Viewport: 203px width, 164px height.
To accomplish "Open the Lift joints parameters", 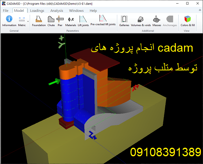I will 83,21.
